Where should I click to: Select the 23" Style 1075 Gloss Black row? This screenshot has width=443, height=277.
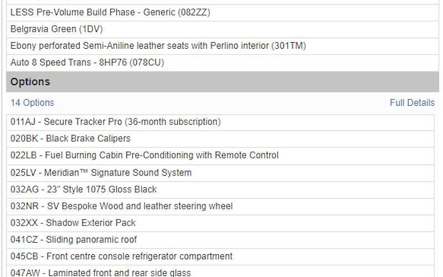(x=220, y=189)
